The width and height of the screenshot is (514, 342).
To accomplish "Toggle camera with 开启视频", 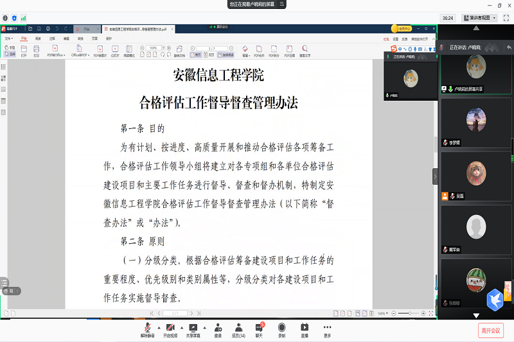I will click(x=170, y=327).
